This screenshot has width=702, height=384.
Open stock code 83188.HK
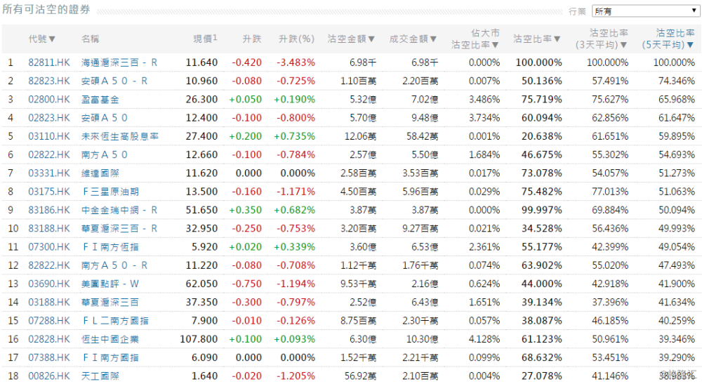click(49, 228)
